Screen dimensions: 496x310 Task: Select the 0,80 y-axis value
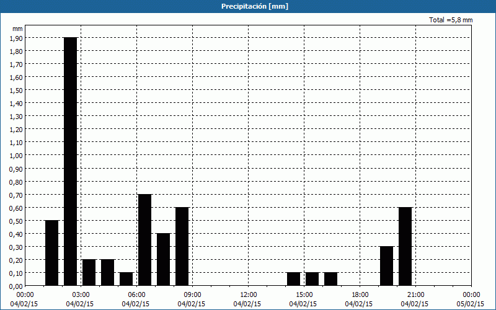click(16, 182)
